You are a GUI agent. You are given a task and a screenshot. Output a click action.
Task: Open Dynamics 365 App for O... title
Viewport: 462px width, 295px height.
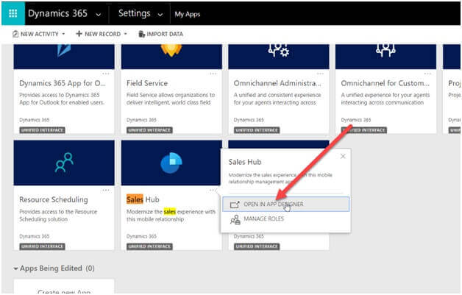click(63, 83)
